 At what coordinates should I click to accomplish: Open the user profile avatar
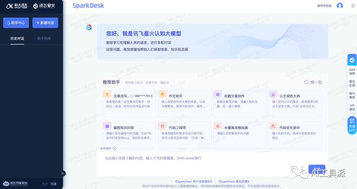[x=340, y=6]
